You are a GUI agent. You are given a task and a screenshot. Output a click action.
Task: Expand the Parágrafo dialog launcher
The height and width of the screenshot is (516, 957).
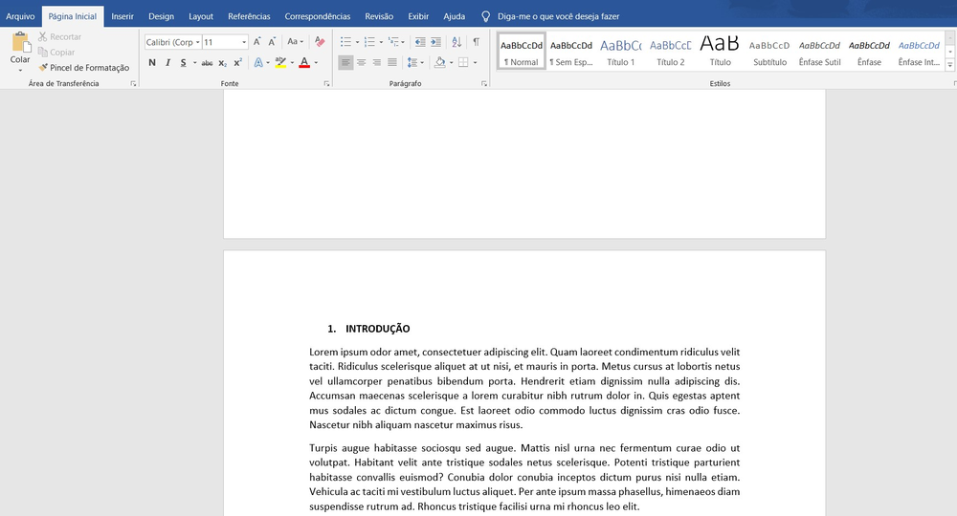tap(484, 84)
